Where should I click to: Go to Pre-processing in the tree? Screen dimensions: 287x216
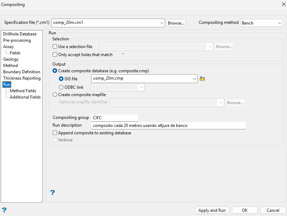17,40
